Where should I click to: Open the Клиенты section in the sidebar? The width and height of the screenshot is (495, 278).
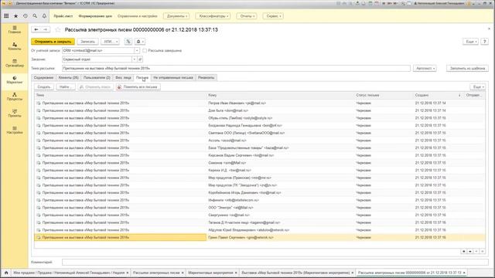pos(15,46)
